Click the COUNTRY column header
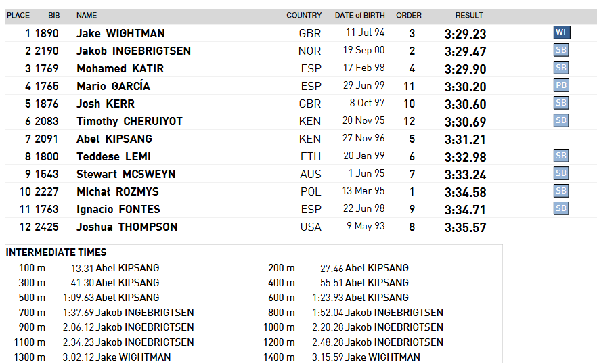 pyautogui.click(x=304, y=16)
